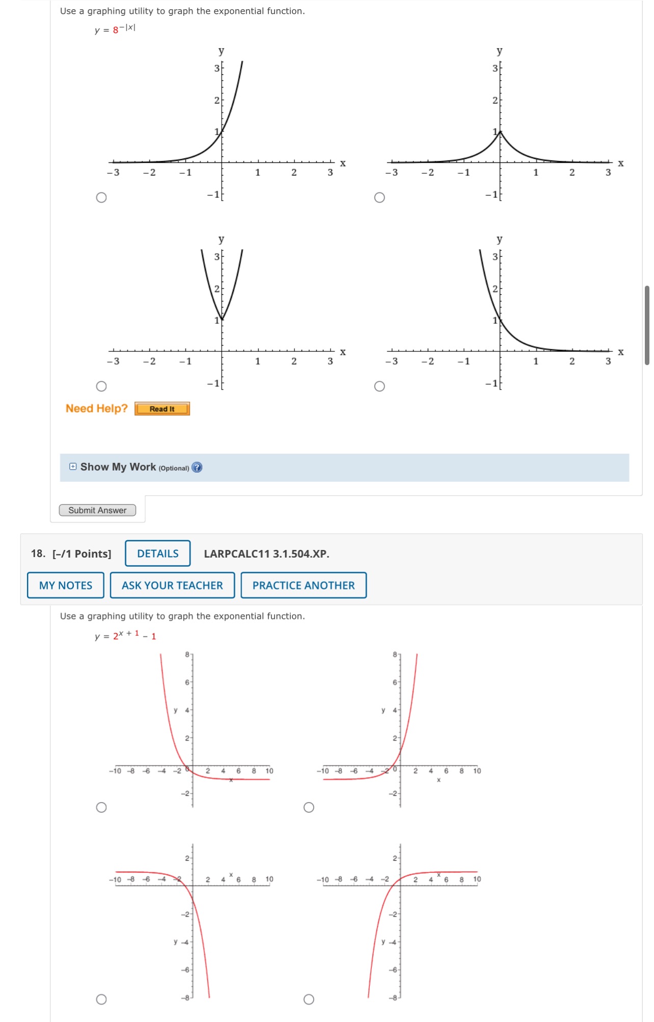Viewport: 654px width, 1022px height.
Task: Open MY NOTES for this problem
Action: [x=66, y=586]
